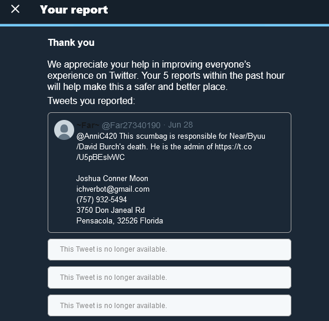Click the 5 reports appreciation paragraph
This screenshot has height=321, width=329.
[x=166, y=75]
